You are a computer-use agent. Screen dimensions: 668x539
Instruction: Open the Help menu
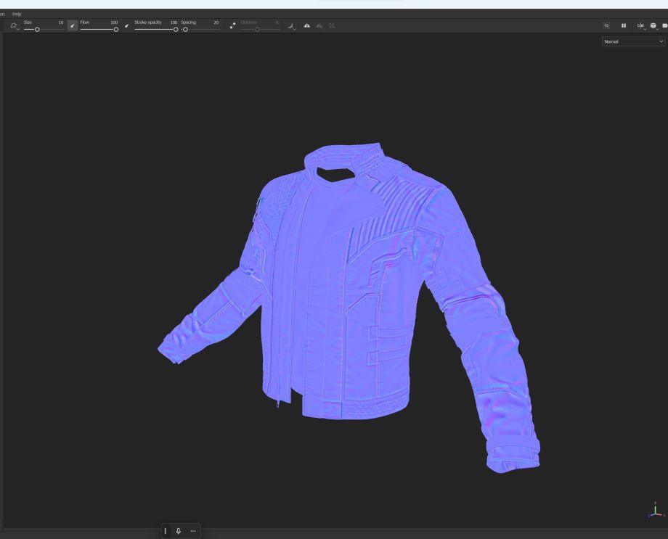[x=17, y=14]
